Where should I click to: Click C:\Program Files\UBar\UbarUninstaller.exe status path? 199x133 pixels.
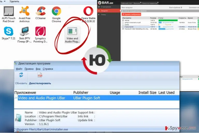(41, 129)
